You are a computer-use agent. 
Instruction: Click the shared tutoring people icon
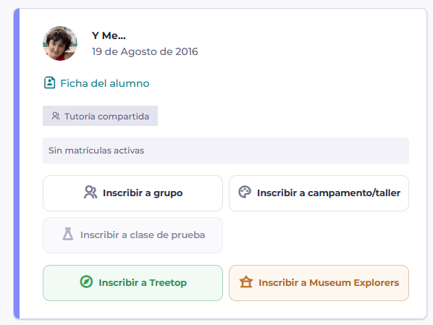[56, 116]
